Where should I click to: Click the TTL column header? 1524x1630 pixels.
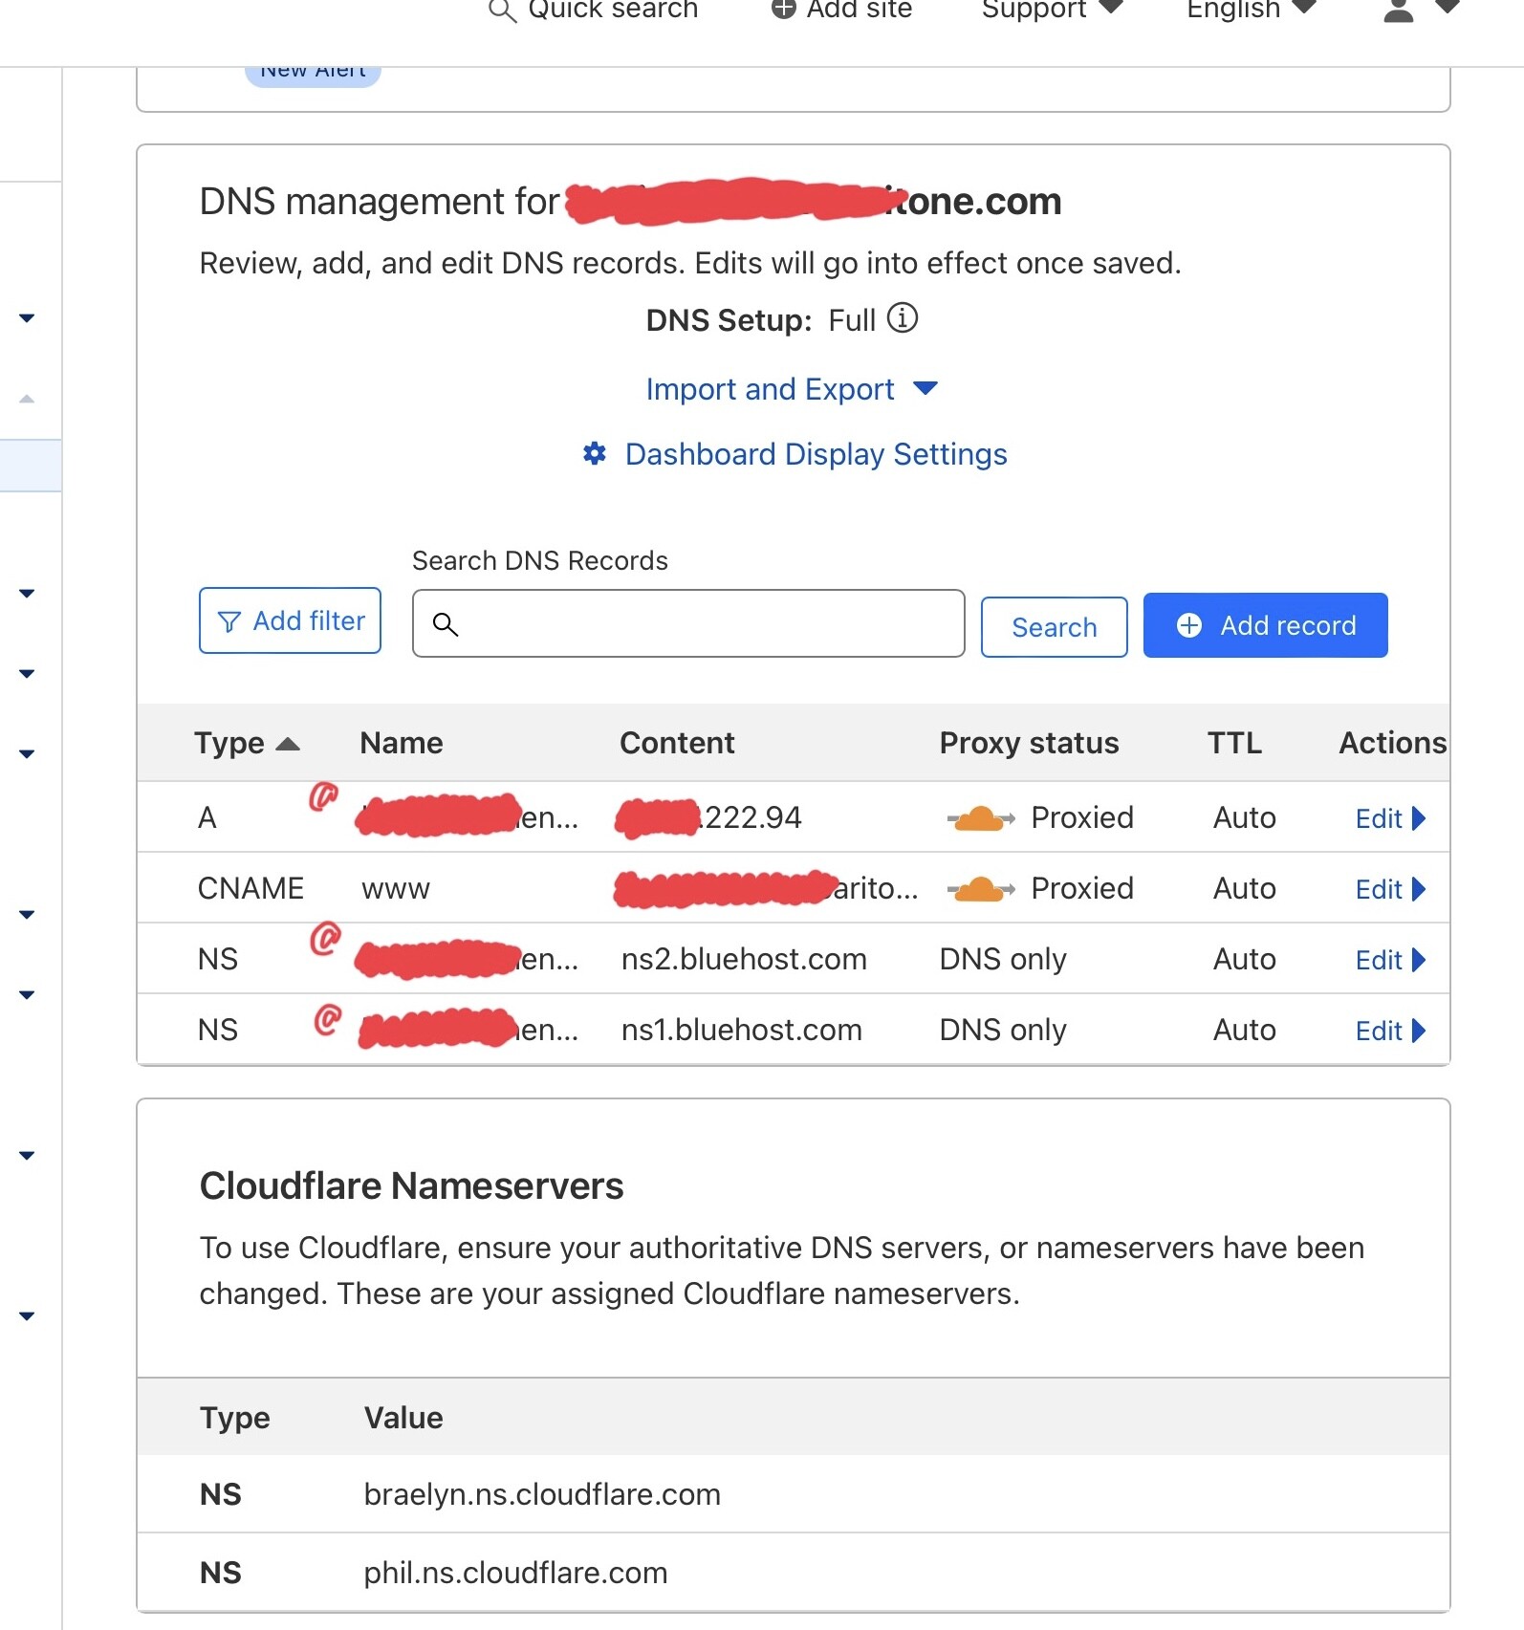click(x=1234, y=743)
